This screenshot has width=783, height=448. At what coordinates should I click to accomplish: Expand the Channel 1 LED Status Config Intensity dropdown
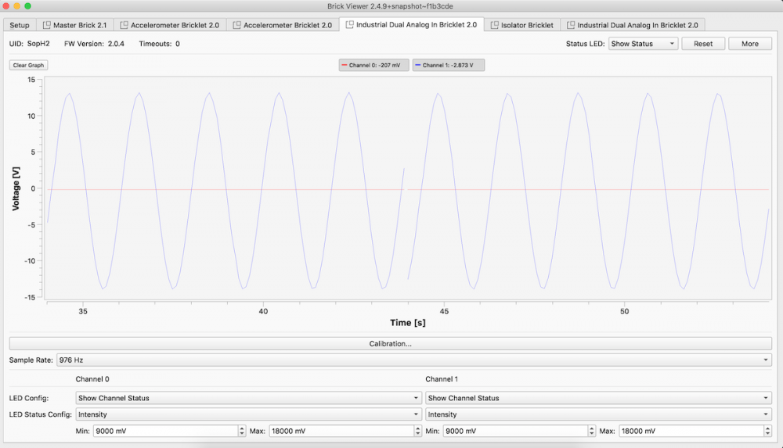pyautogui.click(x=598, y=414)
